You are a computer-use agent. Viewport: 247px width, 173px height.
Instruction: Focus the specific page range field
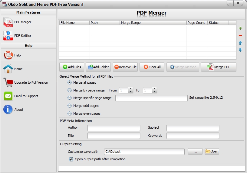[x=151, y=98]
